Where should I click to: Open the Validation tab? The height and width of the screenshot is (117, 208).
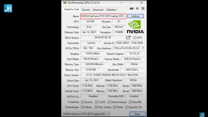[111, 10]
